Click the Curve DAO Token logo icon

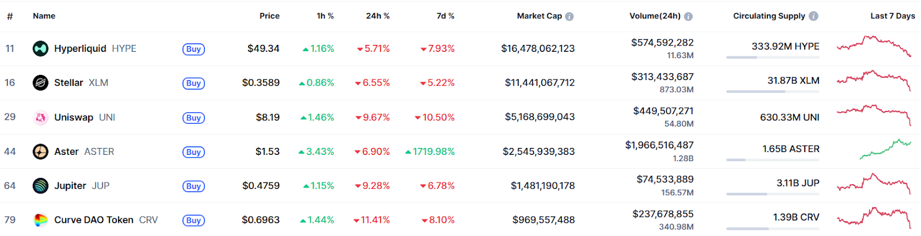tap(40, 220)
